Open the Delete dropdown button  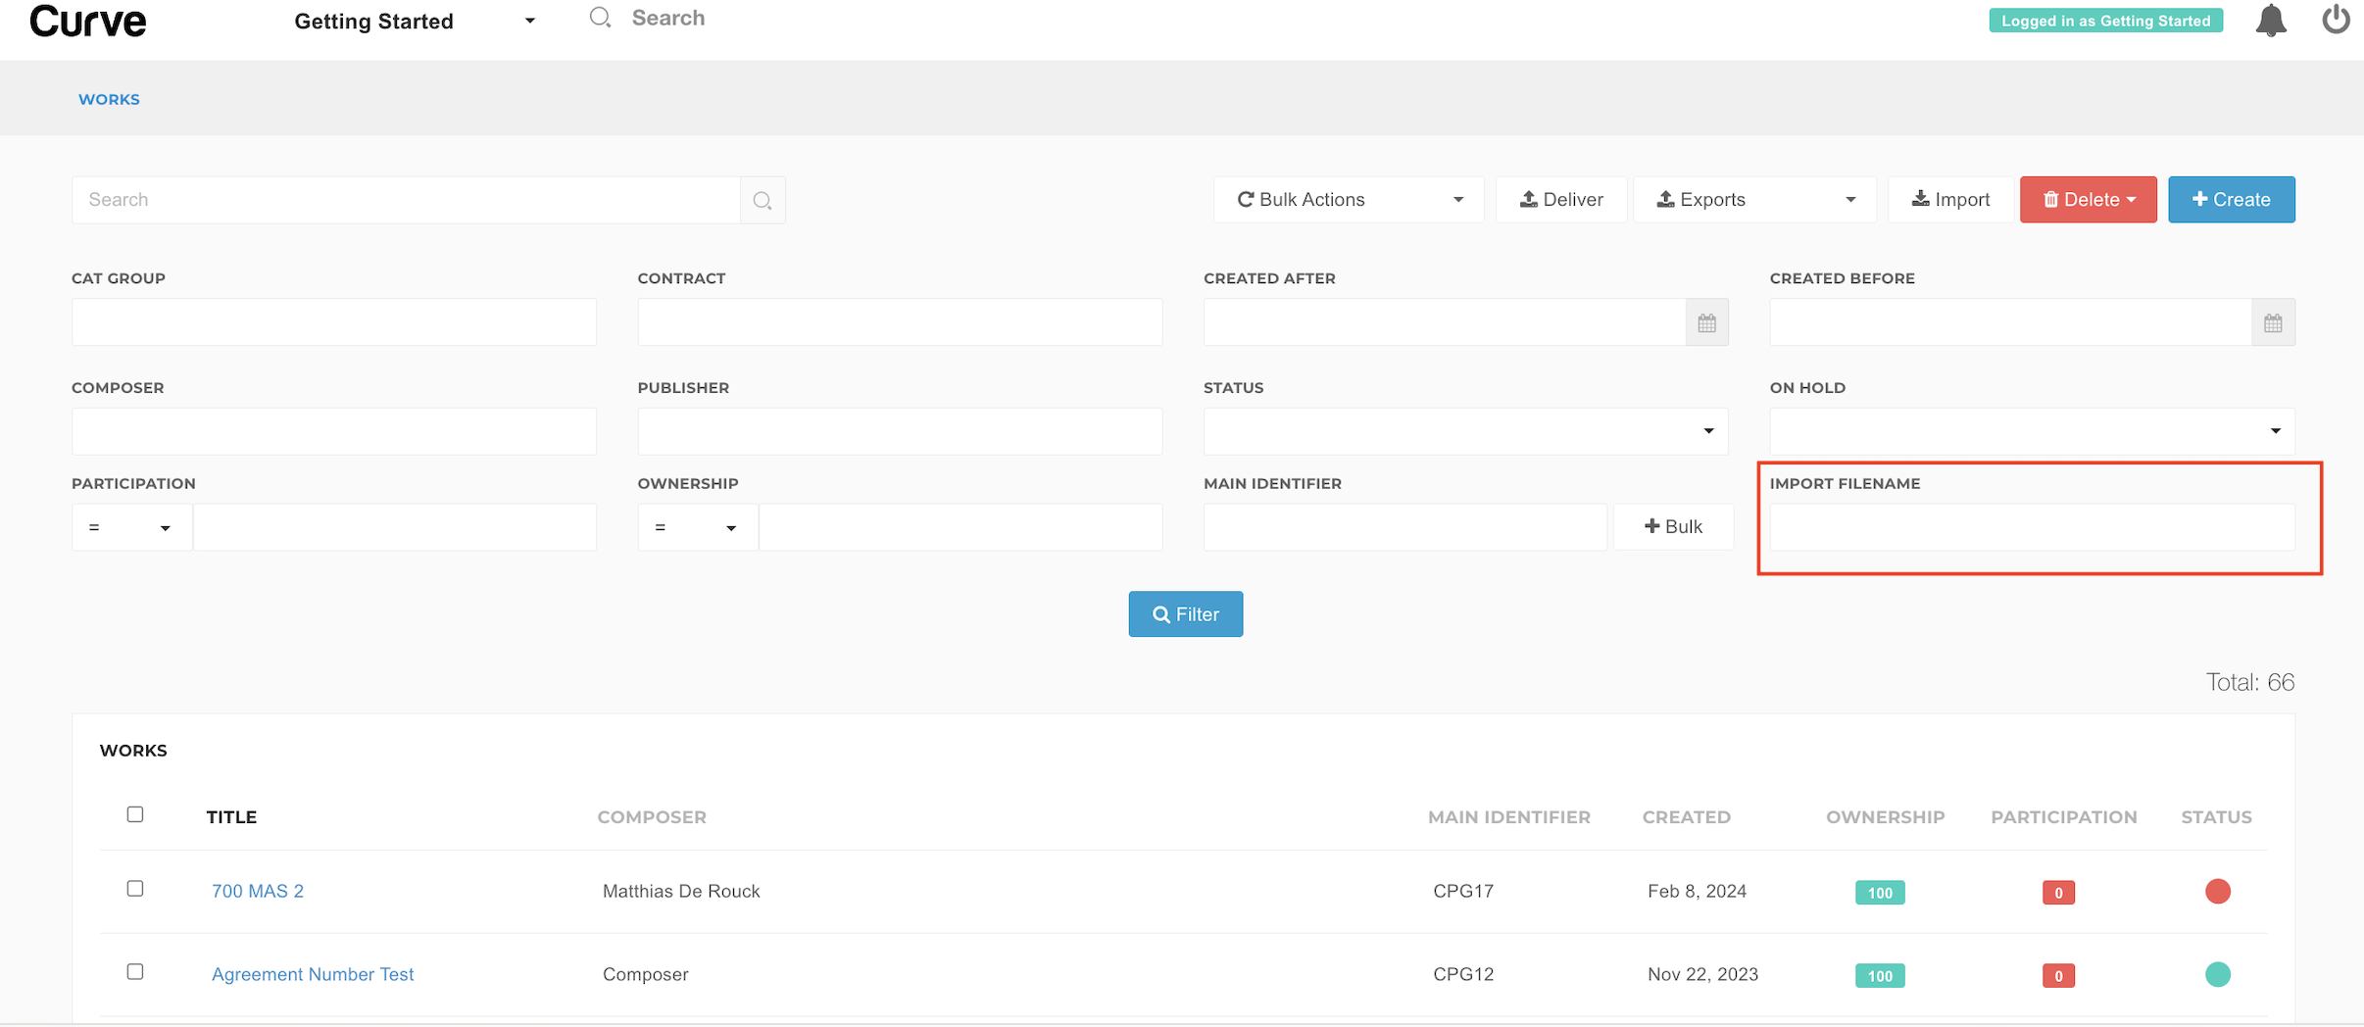[2089, 200]
